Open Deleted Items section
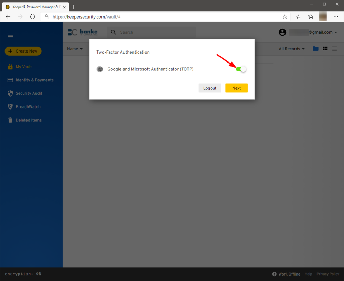344x281 pixels. coord(29,120)
